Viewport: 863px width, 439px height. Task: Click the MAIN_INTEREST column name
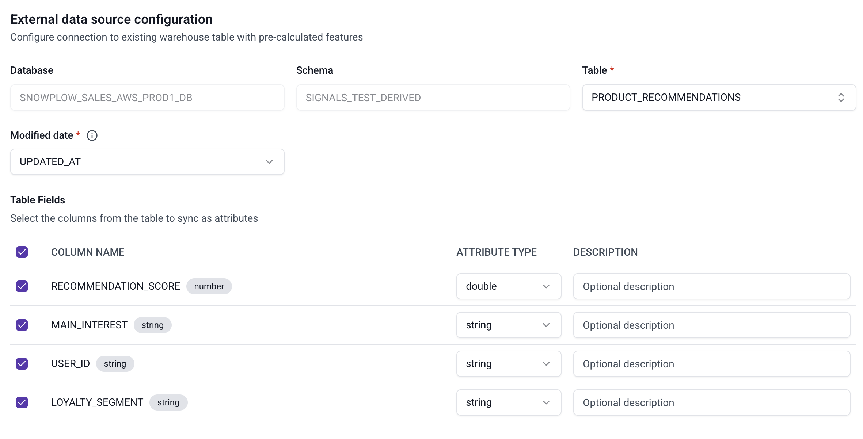click(89, 325)
